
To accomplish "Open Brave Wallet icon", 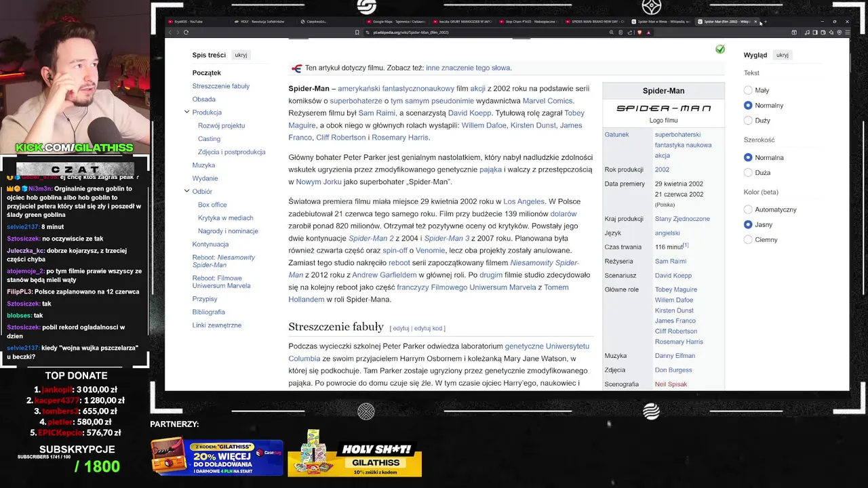I will pos(823,32).
